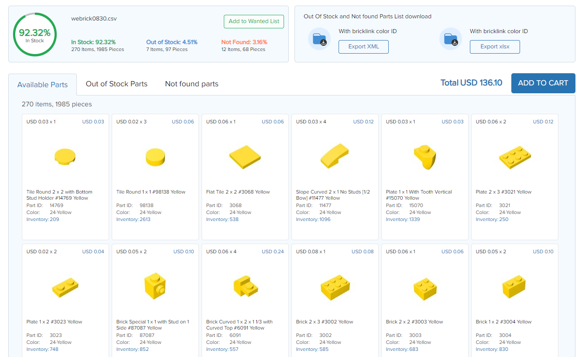Click the Export xlsx button
This screenshot has height=357, width=582.
(495, 47)
